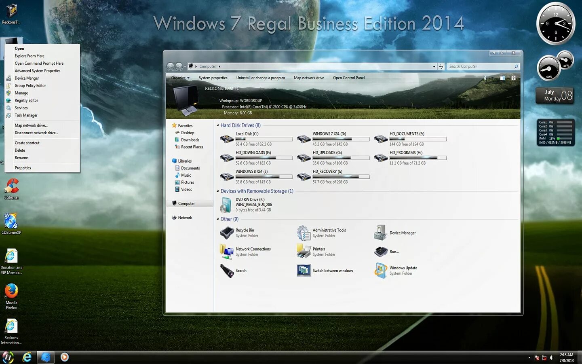Collapse the Hard Disk Drives group
Image resolution: width=582 pixels, height=364 pixels.
pos(218,125)
